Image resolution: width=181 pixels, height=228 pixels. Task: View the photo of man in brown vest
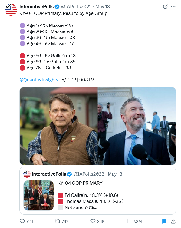click(x=59, y=126)
